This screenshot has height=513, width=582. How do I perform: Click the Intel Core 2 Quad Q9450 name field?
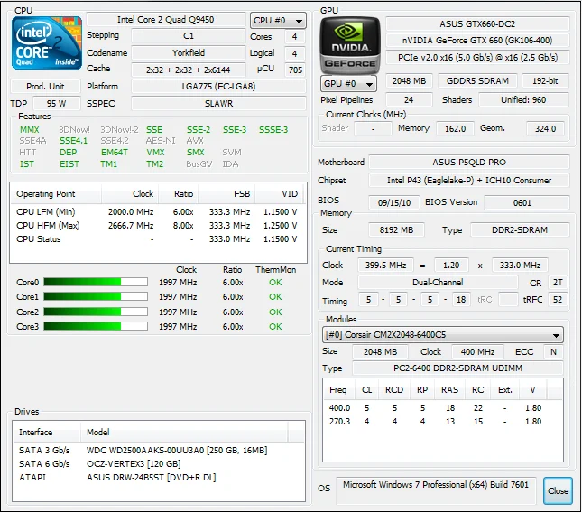coord(166,19)
